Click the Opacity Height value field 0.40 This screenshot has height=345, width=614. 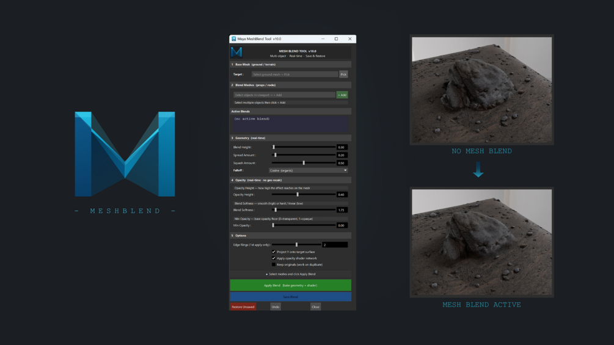coord(342,194)
